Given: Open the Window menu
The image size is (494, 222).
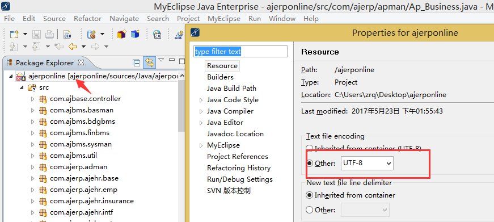Looking at the screenshot, I should coord(282,19).
